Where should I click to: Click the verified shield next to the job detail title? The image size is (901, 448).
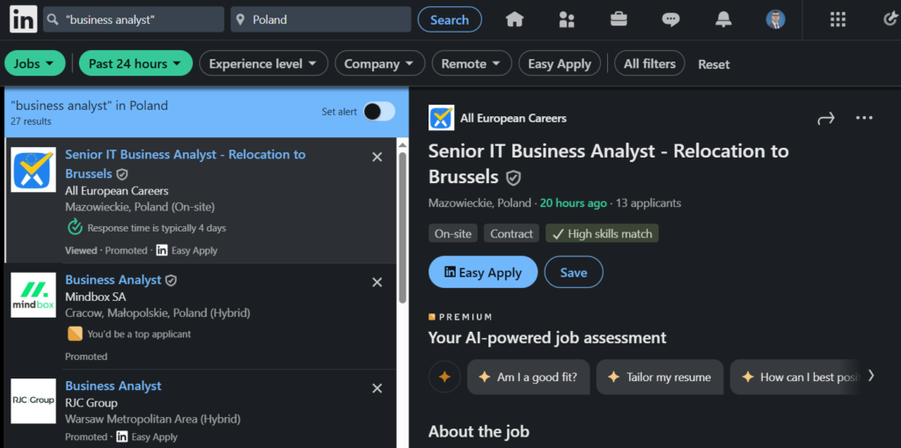[x=513, y=179]
